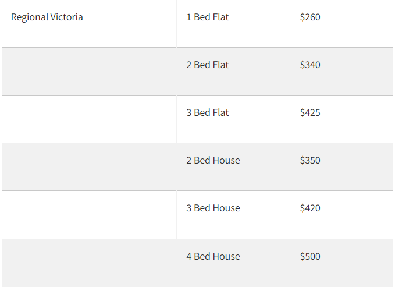Select the 1 Bed Flat property type
This screenshot has height=290, width=395.
click(x=208, y=17)
